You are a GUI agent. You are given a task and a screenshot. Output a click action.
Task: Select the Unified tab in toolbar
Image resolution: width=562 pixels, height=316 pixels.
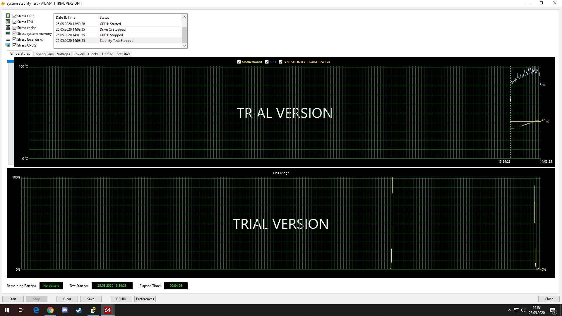coord(107,54)
